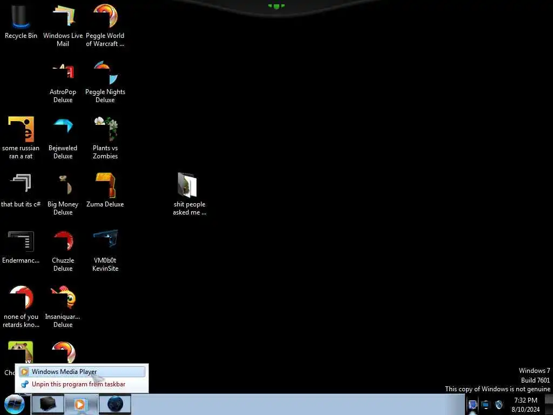
Task: Select Insaniquarium Deluxe fish icon
Action: (x=63, y=307)
